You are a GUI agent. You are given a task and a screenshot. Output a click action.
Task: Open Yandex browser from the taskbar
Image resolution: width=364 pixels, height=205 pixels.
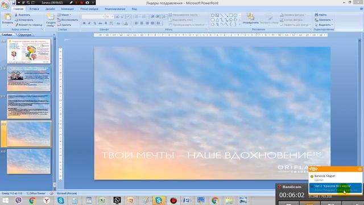pyautogui.click(x=47, y=200)
